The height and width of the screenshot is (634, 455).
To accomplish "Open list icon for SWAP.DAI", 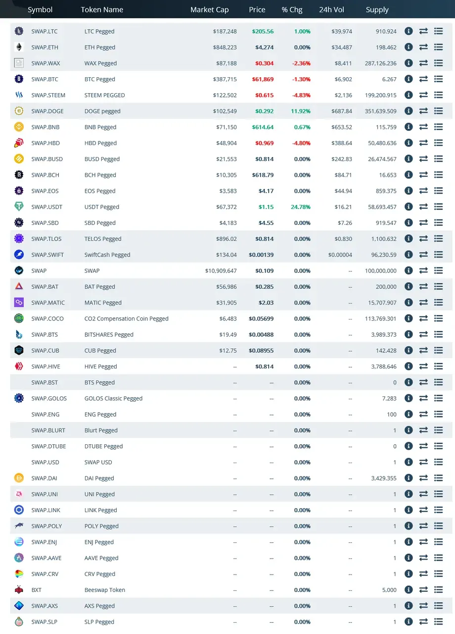I will coord(438,478).
